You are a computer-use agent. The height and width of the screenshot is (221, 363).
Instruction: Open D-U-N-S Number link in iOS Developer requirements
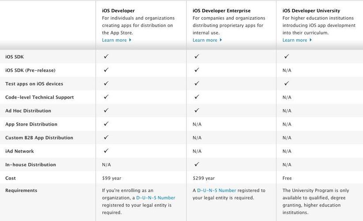point(155,198)
